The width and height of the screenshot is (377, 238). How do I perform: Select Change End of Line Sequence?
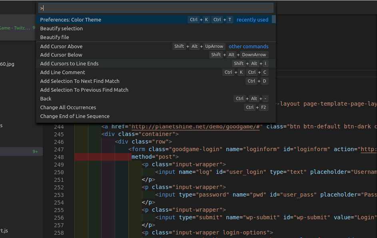click(x=75, y=116)
